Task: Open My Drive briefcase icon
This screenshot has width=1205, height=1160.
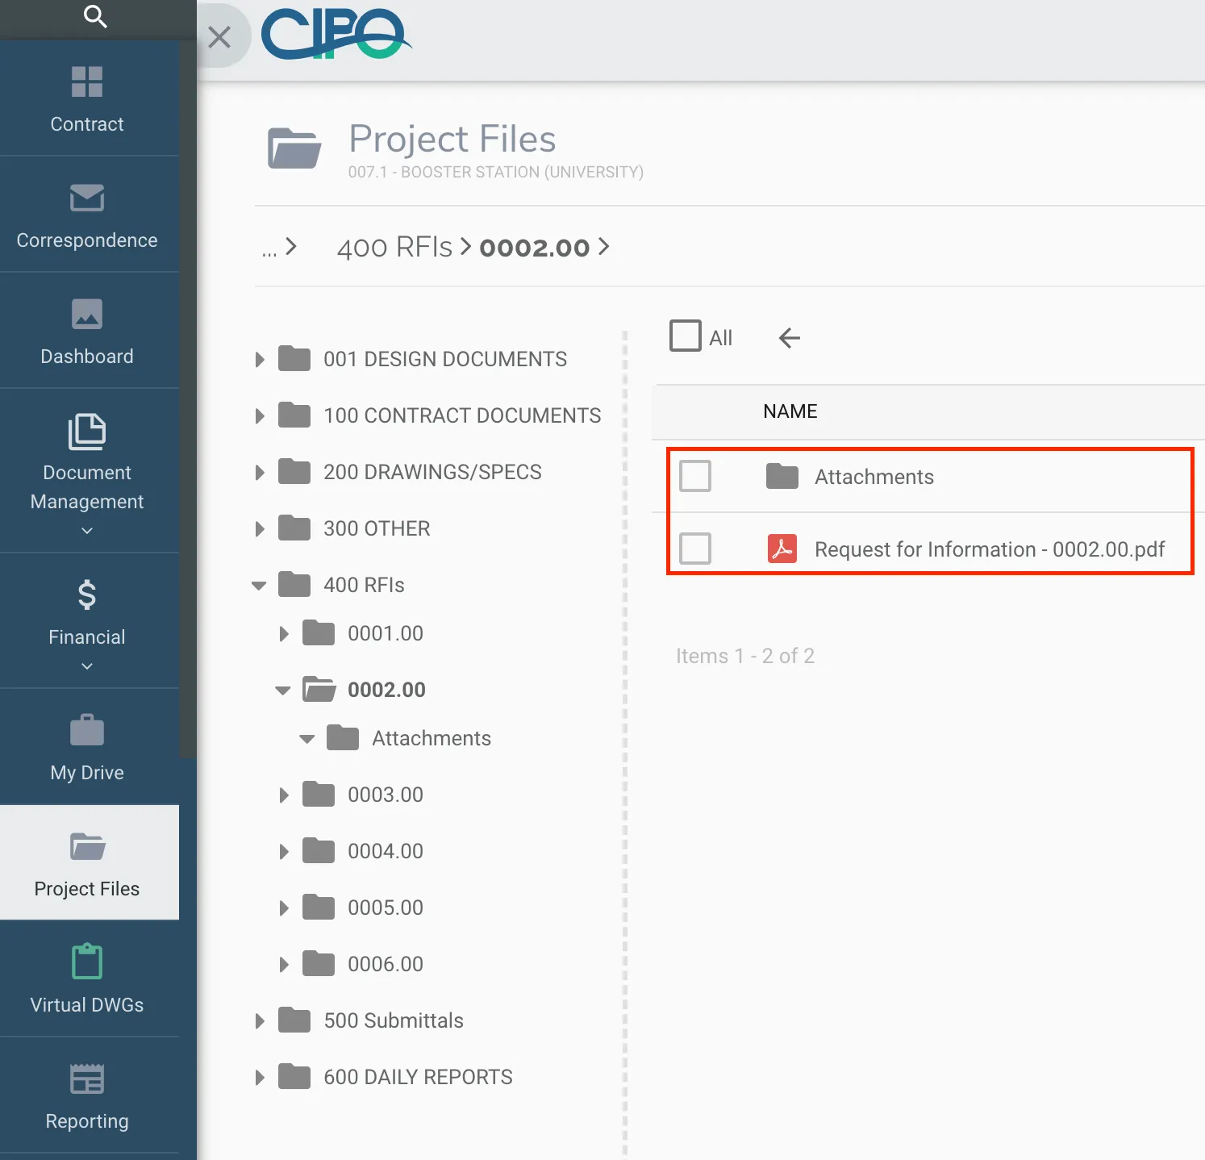Action: [87, 729]
